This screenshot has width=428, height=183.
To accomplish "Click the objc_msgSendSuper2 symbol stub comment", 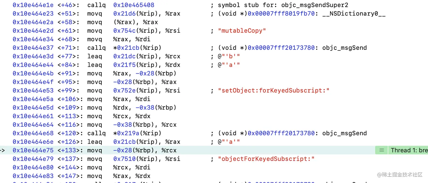I will 283,5.
